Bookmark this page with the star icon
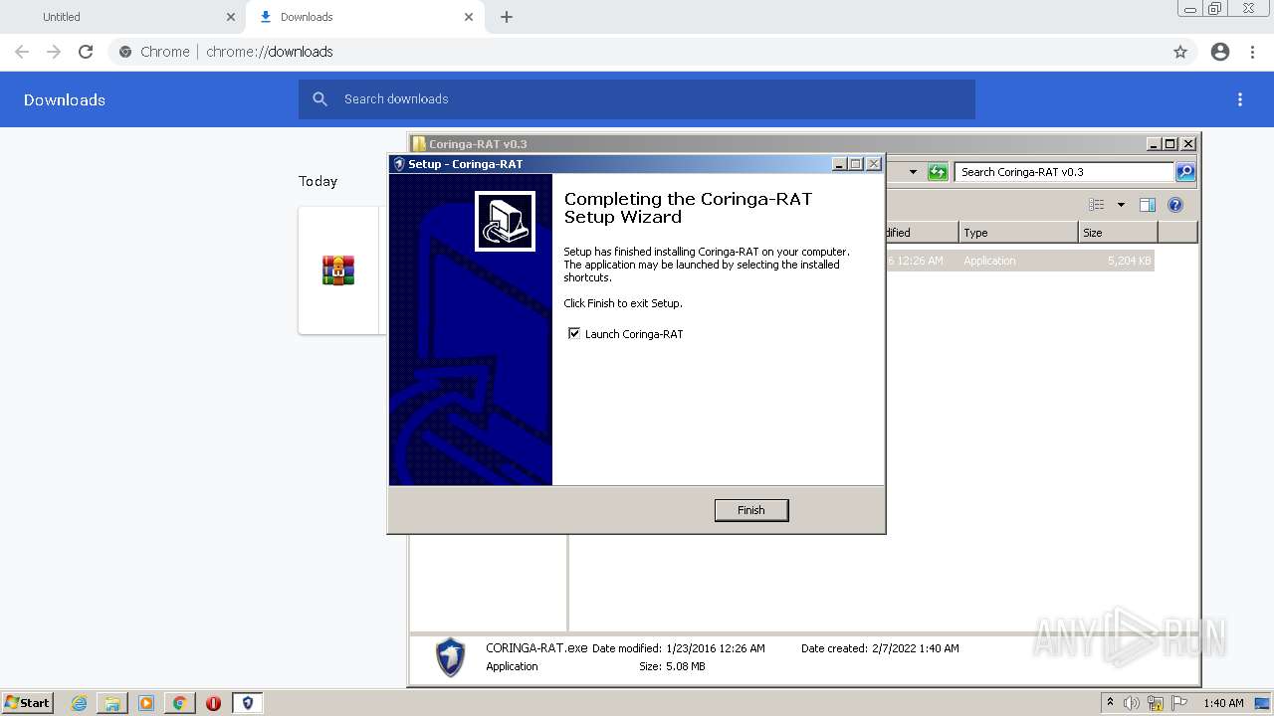 tap(1180, 52)
